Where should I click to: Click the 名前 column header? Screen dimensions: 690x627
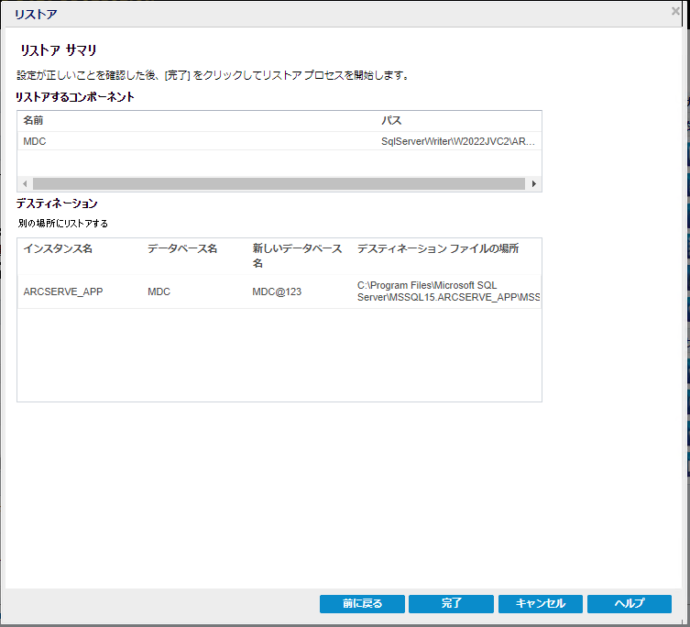click(x=33, y=120)
